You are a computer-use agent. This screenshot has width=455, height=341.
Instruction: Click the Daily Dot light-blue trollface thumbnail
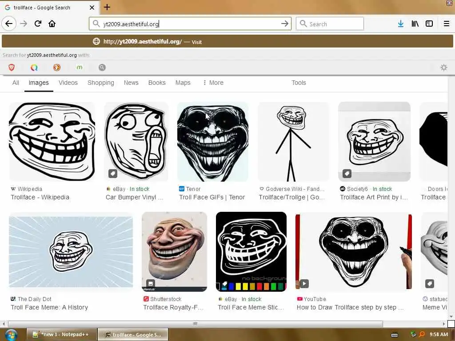coord(71,252)
